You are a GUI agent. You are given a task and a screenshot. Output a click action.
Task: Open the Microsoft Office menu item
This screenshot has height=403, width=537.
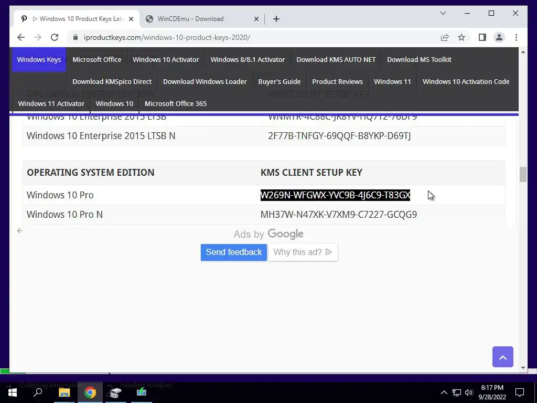tap(97, 59)
